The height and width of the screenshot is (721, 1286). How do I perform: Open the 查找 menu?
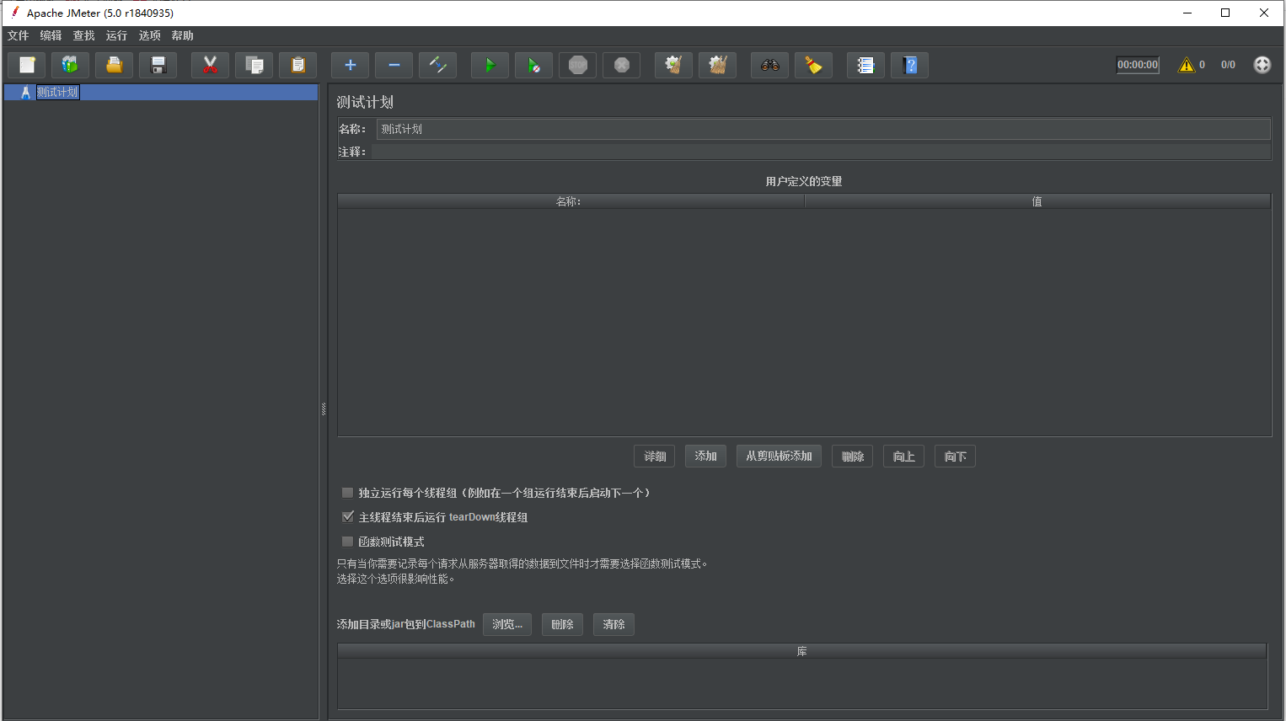(84, 35)
